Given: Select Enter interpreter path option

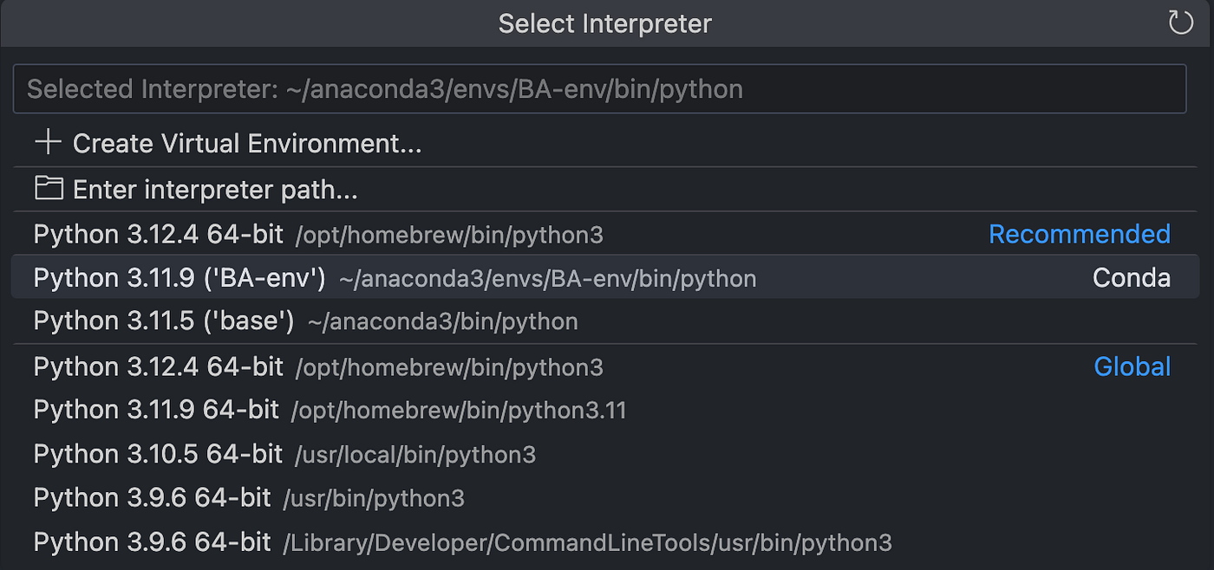Looking at the screenshot, I should 215,190.
